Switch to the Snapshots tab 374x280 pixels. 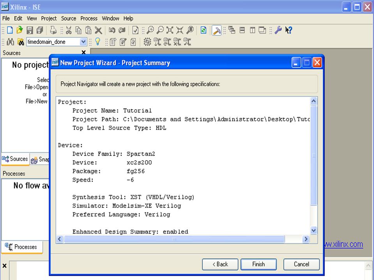point(40,159)
